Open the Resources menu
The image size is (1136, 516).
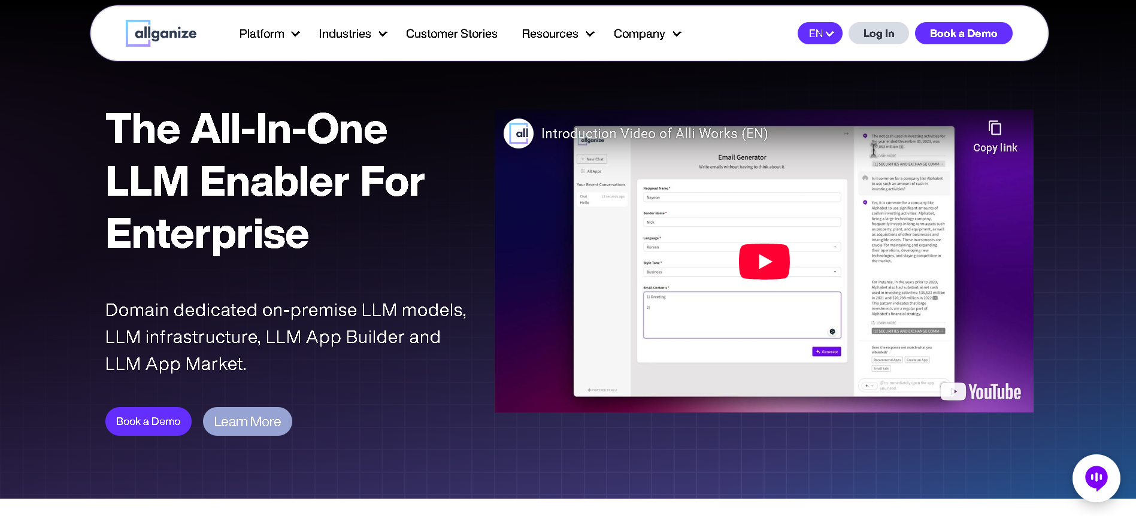(550, 34)
